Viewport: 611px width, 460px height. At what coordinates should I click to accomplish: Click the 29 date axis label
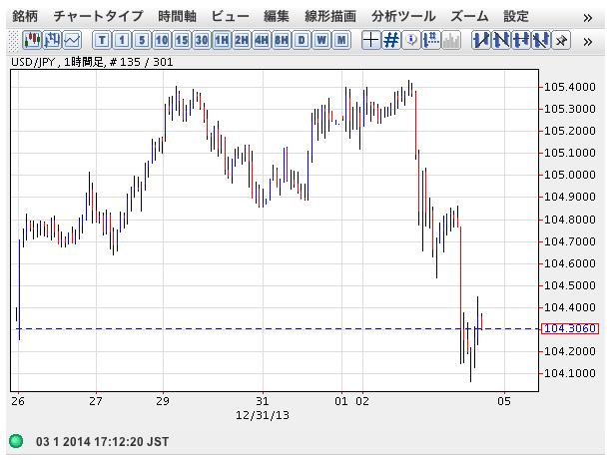point(163,401)
